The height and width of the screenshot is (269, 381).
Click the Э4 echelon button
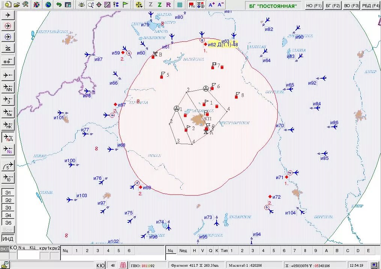pos(8,215)
